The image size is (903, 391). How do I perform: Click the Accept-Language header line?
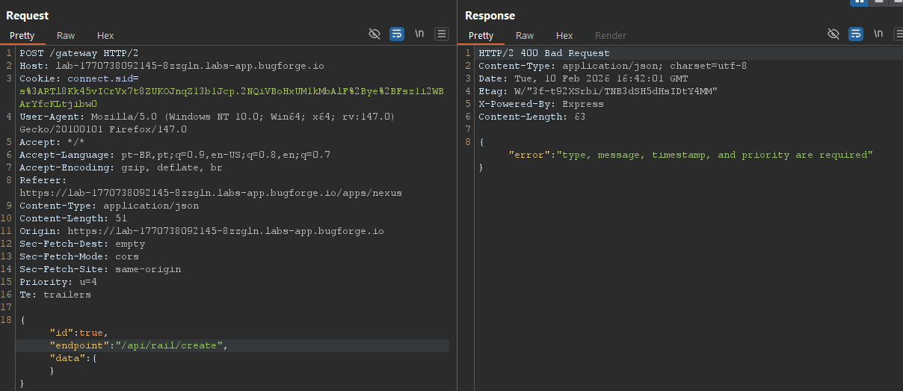click(x=175, y=155)
